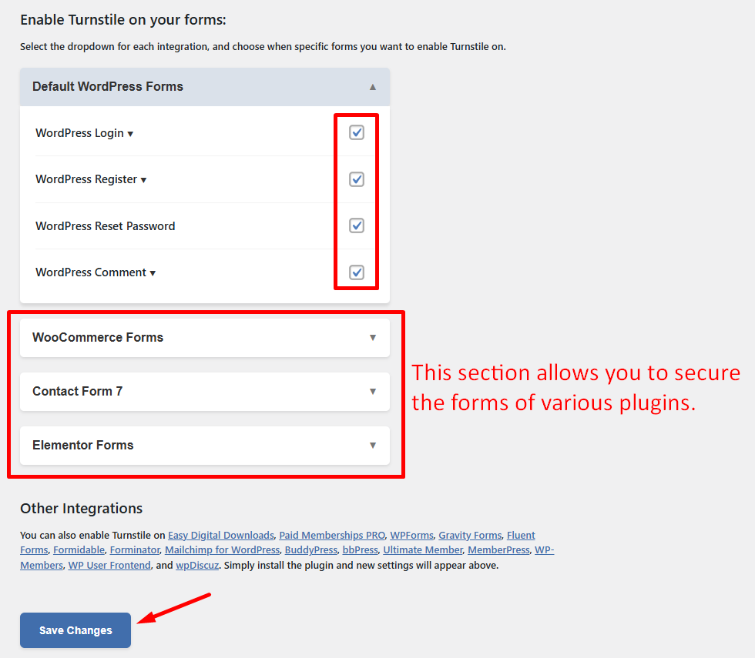
Task: Open the Easy Digital Downloads link
Action: click(x=221, y=535)
